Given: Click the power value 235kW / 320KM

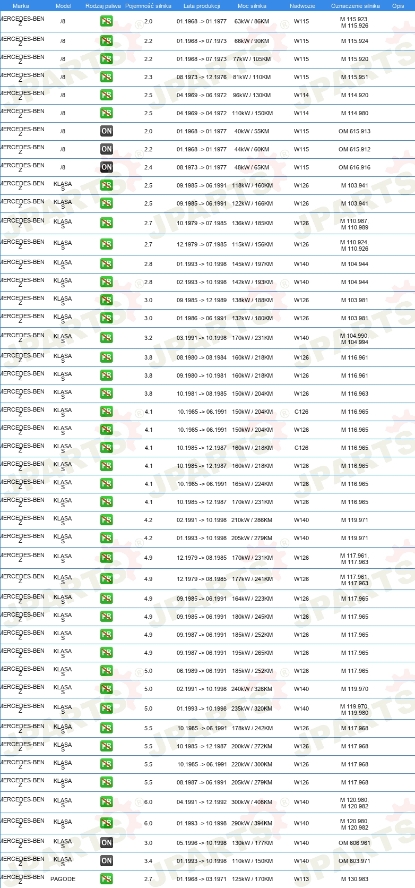Looking at the screenshot, I should [x=252, y=708].
